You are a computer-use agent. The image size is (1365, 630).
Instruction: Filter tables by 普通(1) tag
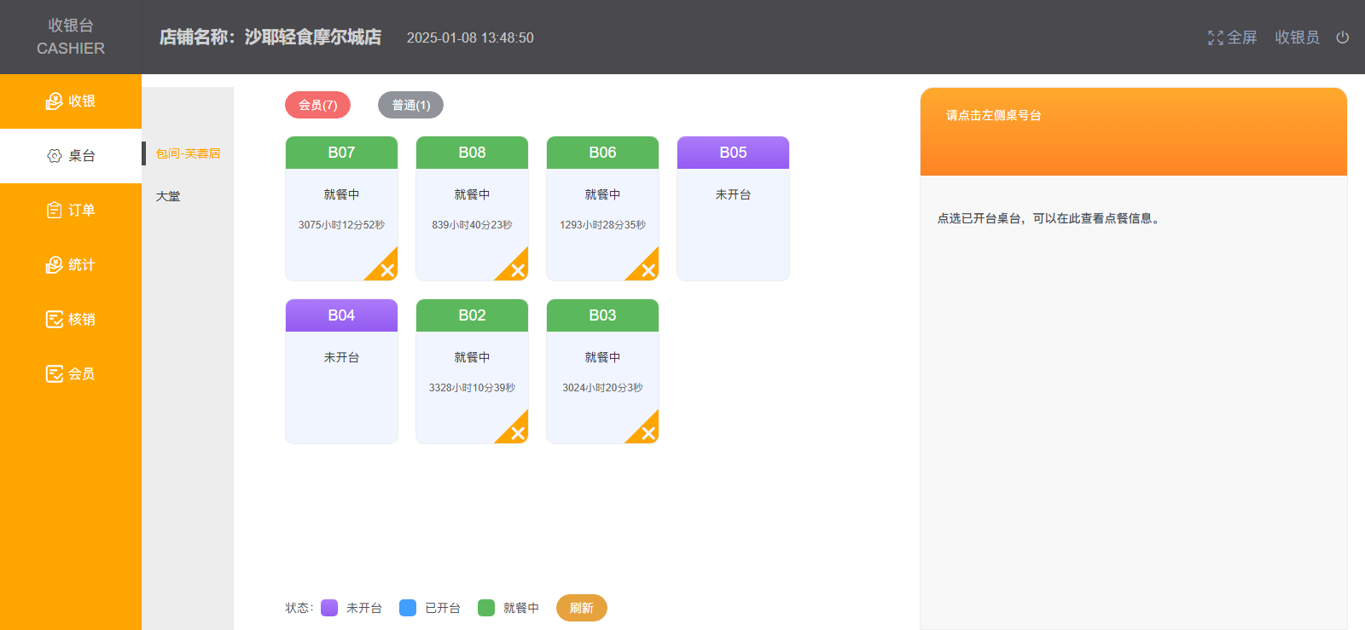(410, 105)
